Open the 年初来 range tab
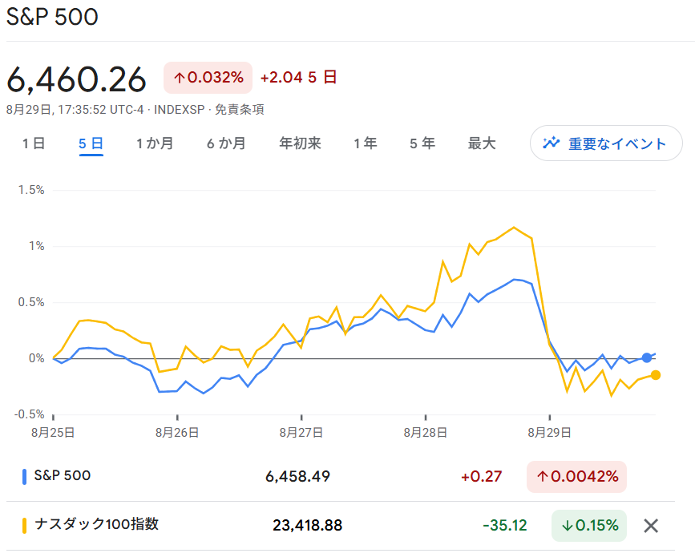 coord(300,143)
